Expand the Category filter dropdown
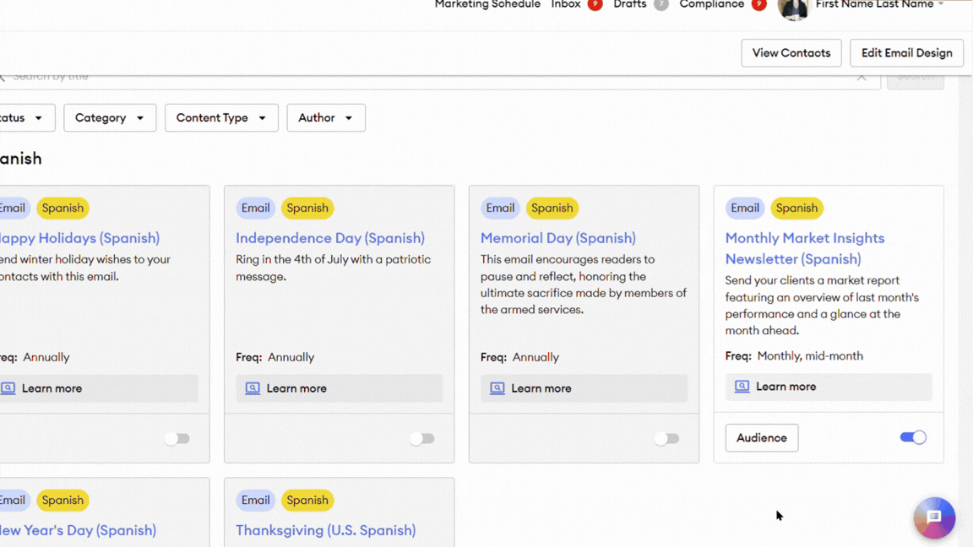Image resolution: width=973 pixels, height=547 pixels. click(110, 118)
